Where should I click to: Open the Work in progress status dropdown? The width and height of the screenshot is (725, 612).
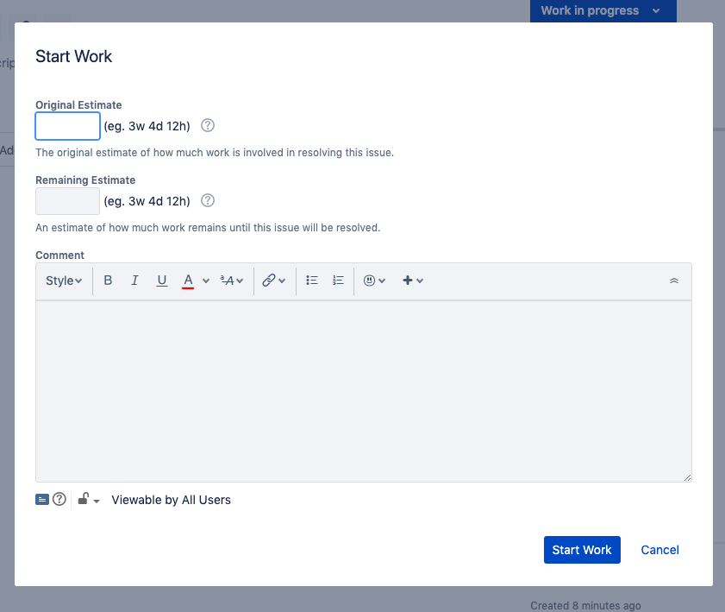(603, 10)
